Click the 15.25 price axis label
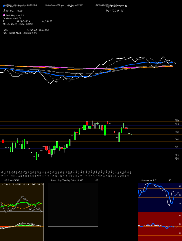 click(177, 132)
